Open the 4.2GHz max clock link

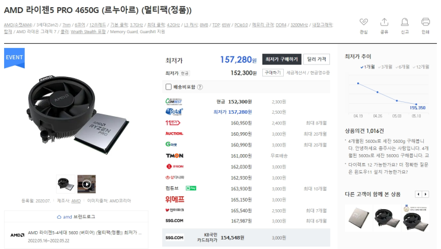pos(173,25)
